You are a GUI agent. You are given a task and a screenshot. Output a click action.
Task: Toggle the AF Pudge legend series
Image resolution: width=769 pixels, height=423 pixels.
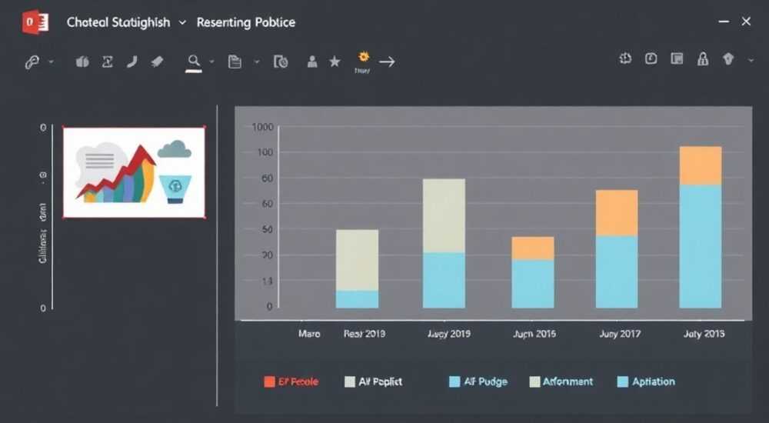point(478,381)
